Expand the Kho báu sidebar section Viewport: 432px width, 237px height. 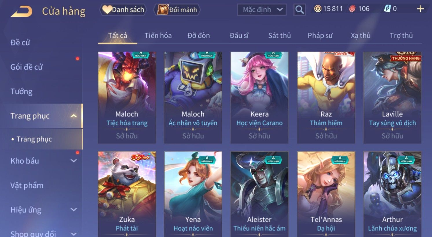(74, 161)
